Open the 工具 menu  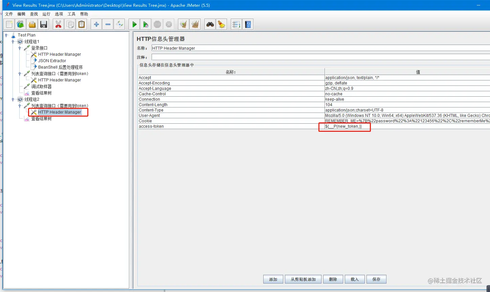[x=71, y=14]
